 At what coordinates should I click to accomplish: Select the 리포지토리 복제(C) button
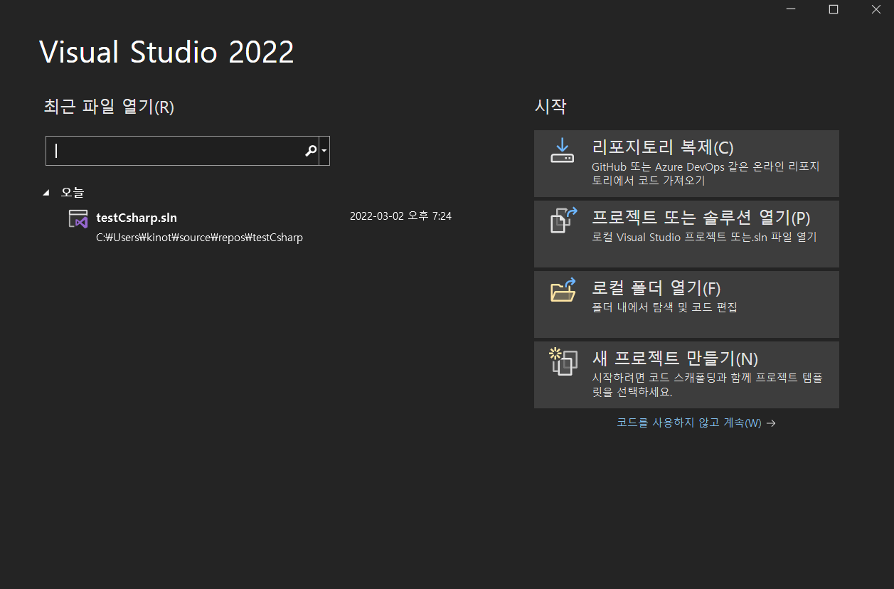(x=686, y=164)
